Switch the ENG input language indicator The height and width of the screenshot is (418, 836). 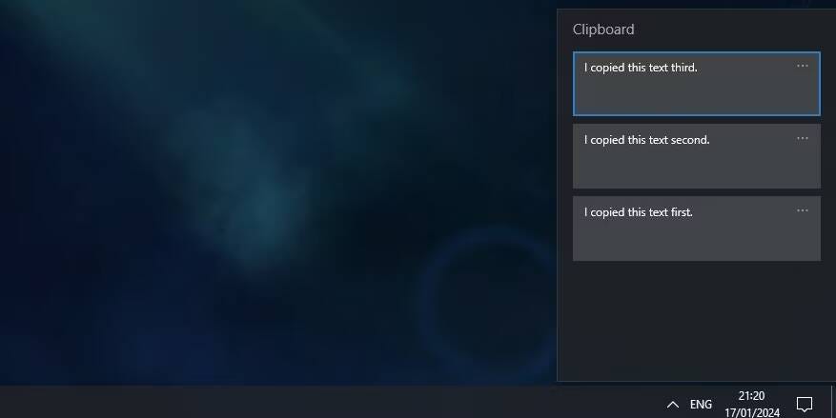point(701,405)
